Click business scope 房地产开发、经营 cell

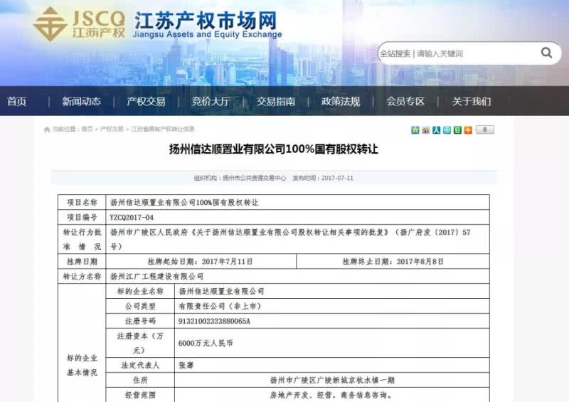[x=331, y=395]
